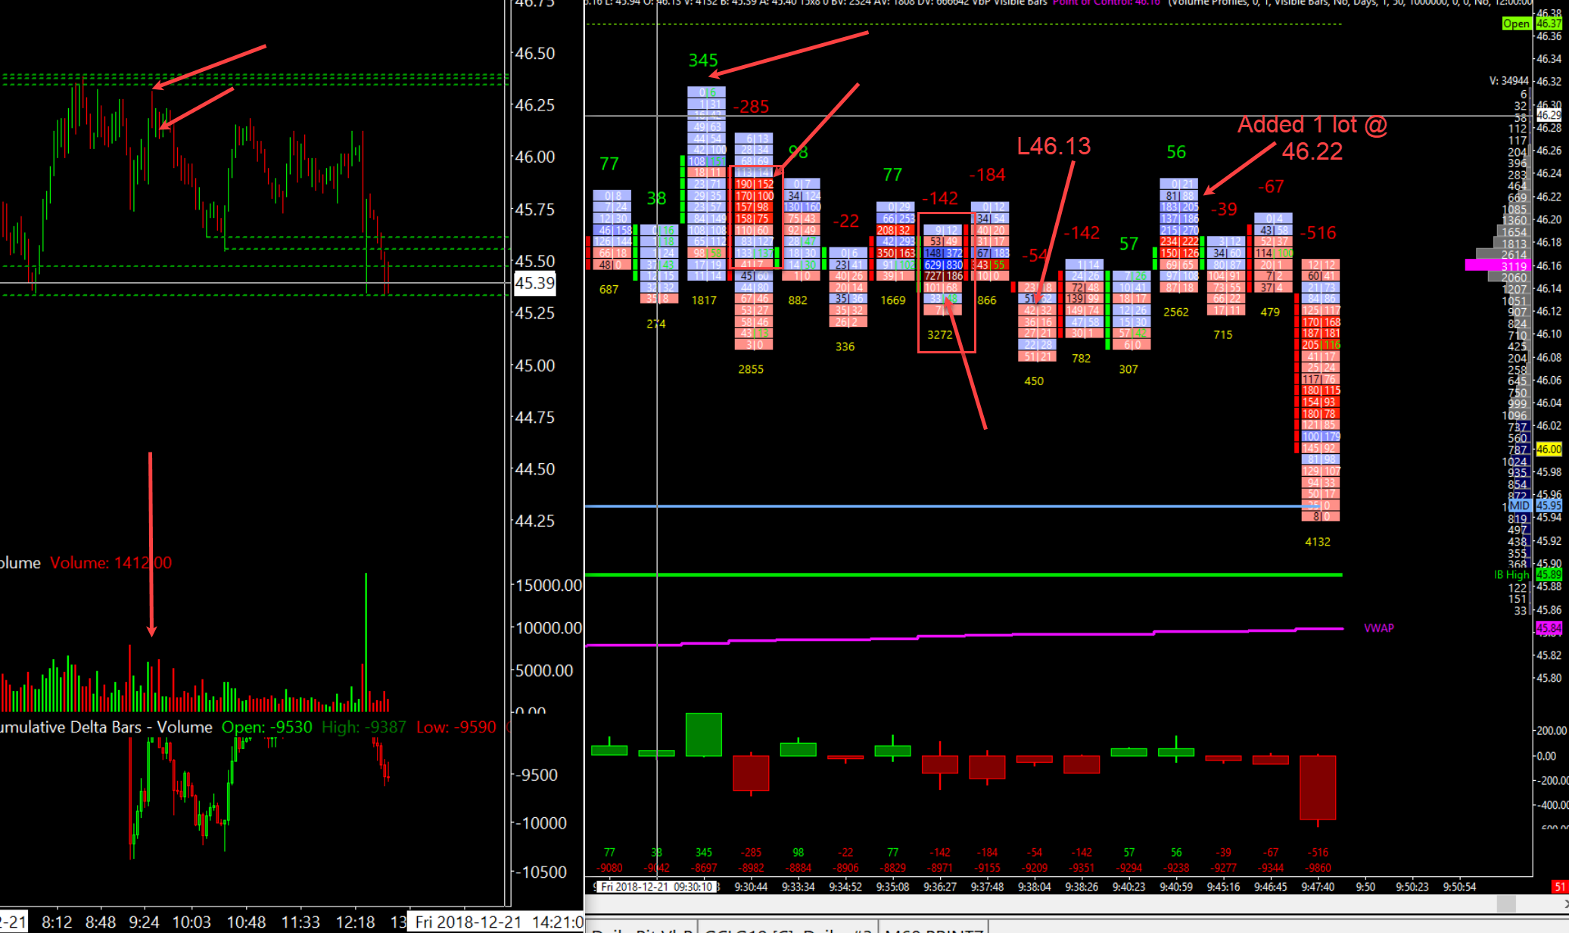Viewport: 1569px width, 933px height.
Task: Click the magenta 45.84 VWAP price box
Action: click(1549, 628)
